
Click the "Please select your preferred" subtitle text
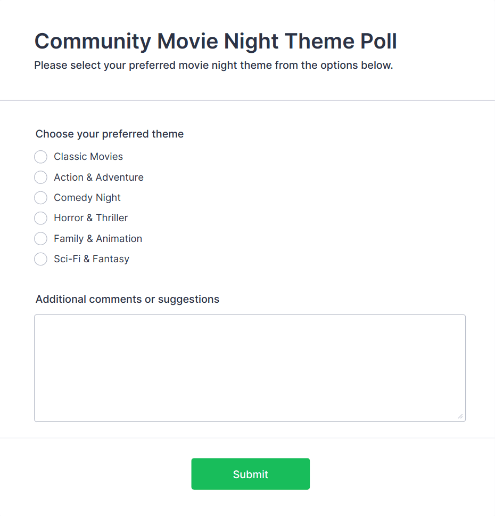click(213, 66)
